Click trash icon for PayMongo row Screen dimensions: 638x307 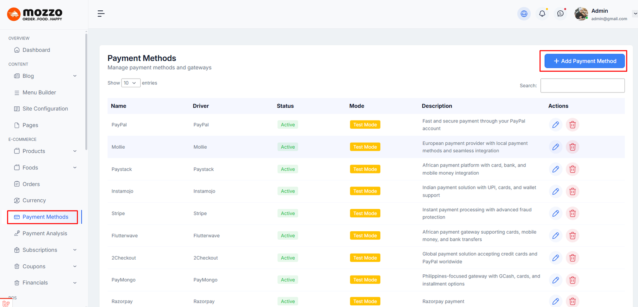(x=572, y=280)
